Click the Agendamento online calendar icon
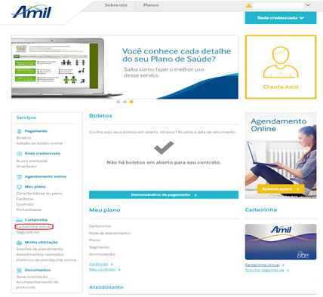Screen dimensions: 323x297 [x=19, y=176]
